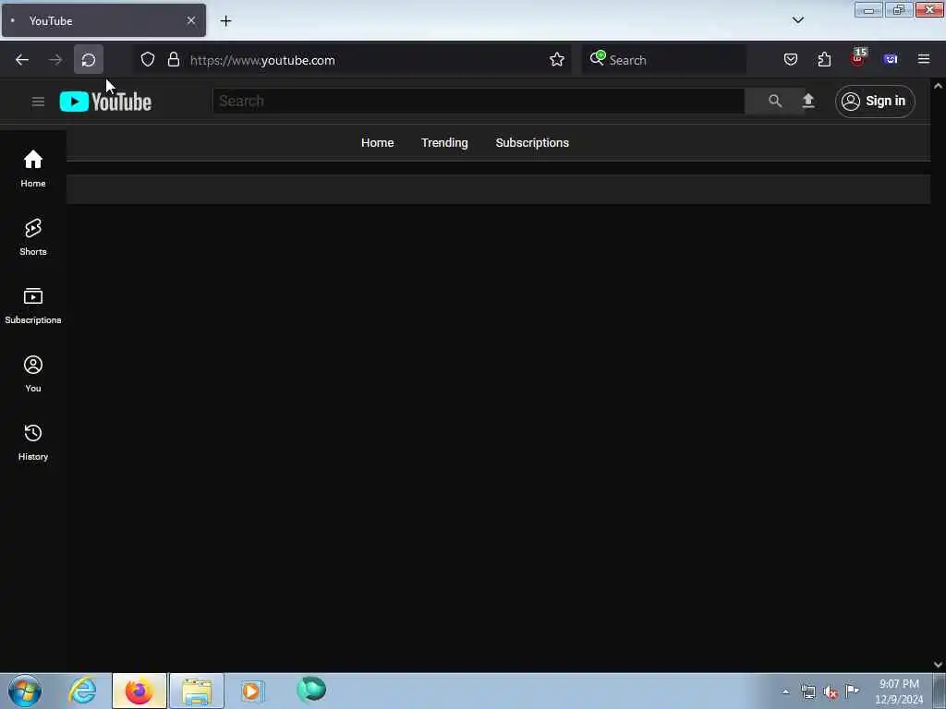Click the upload arrow icon near search
Screen dimensions: 946x709
[x=808, y=101]
